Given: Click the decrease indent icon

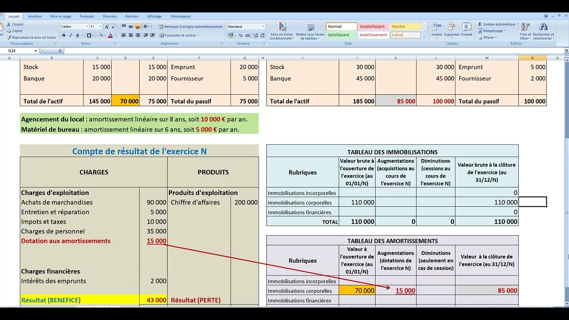Looking at the screenshot, I should pyautogui.click(x=146, y=35).
